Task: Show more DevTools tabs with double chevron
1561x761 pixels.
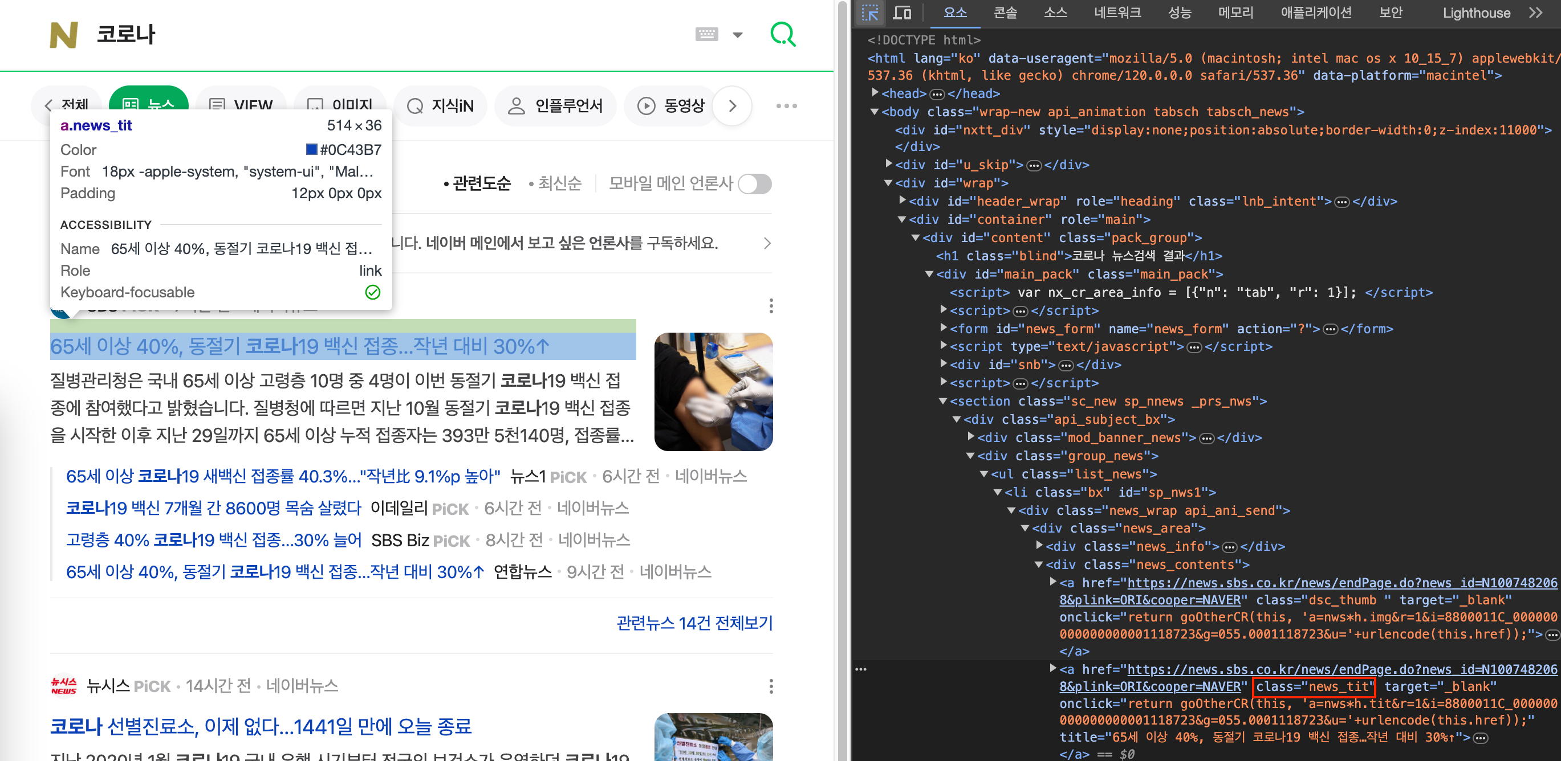Action: (1535, 13)
